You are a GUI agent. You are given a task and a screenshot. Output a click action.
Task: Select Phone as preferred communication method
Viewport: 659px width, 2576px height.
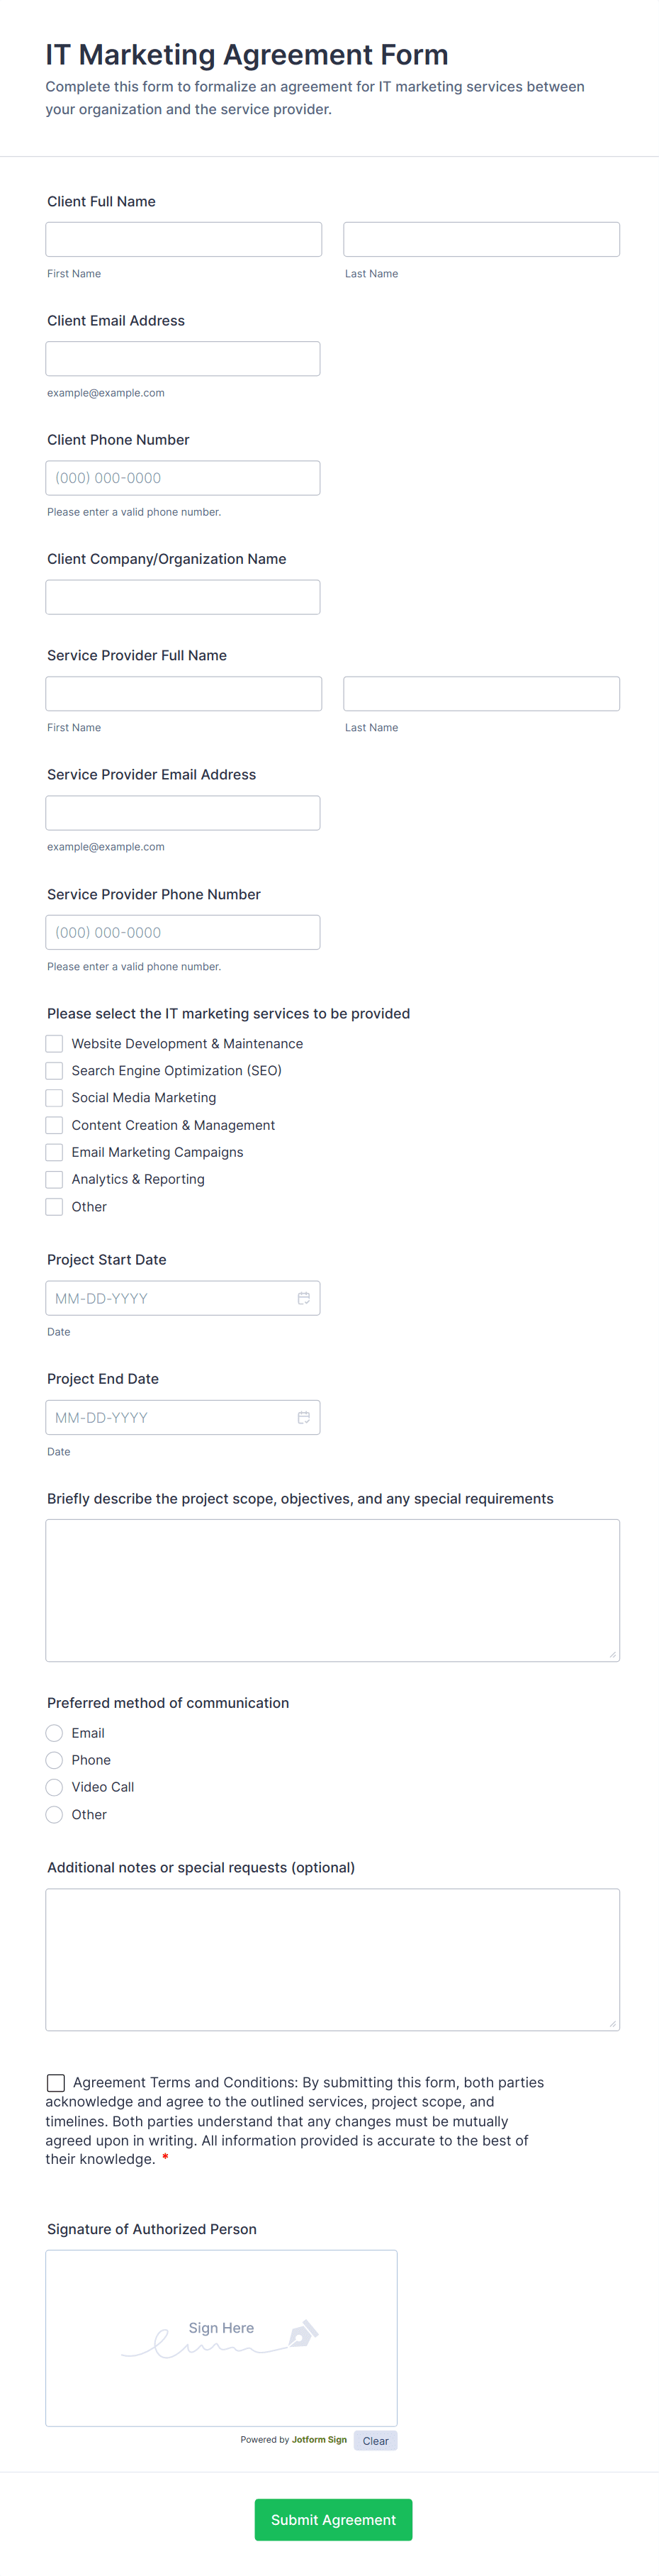tap(54, 1759)
